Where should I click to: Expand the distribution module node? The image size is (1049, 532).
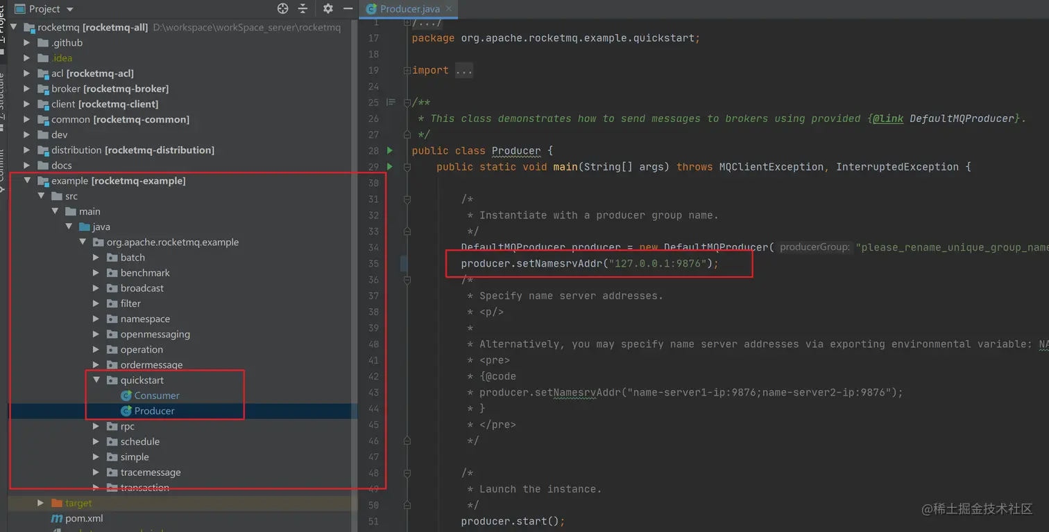pyautogui.click(x=27, y=150)
